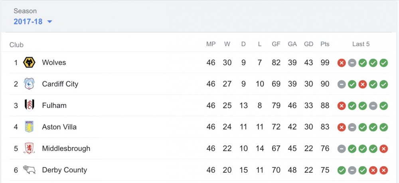Click the Cardiff City club crest

[29, 84]
